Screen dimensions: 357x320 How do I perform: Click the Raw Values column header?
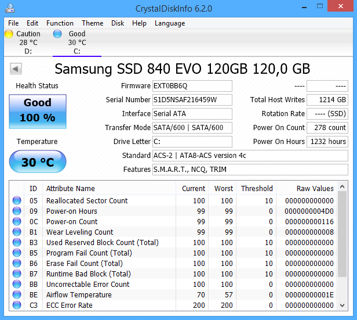click(307, 188)
